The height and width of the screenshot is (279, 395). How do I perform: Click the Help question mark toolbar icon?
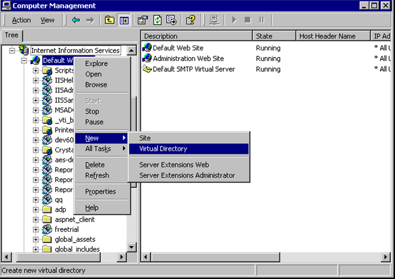click(x=191, y=20)
